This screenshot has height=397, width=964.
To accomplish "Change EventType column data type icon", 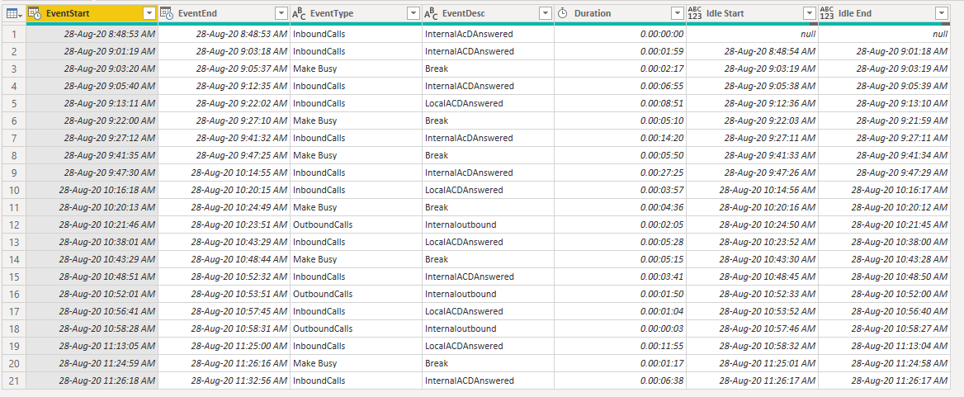I will pos(299,13).
